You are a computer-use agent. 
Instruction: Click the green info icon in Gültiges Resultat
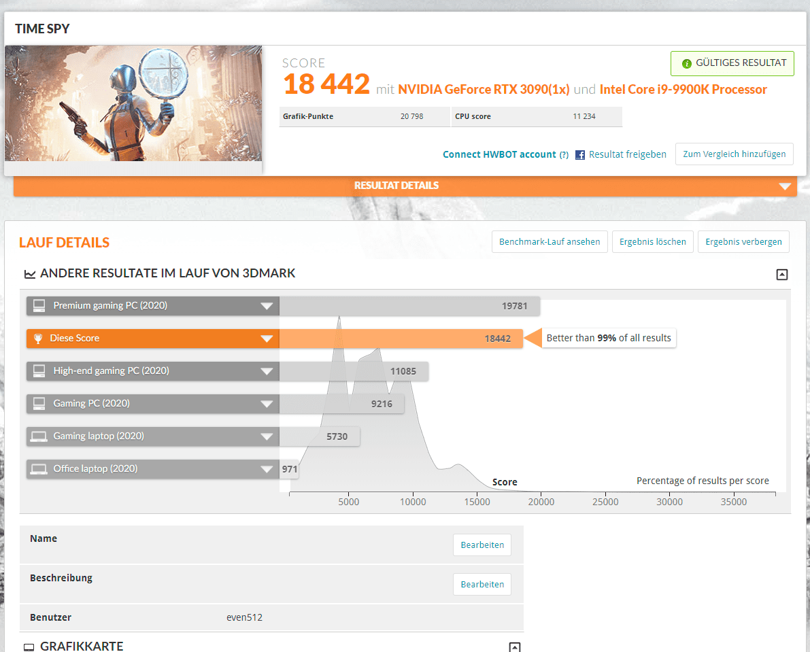(x=686, y=63)
